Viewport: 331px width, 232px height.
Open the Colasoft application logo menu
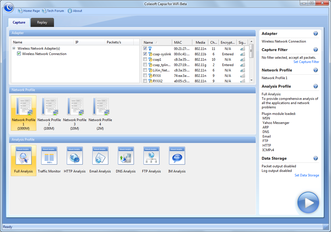tap(9, 8)
